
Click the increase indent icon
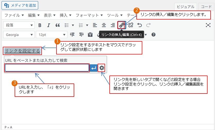point(81,35)
